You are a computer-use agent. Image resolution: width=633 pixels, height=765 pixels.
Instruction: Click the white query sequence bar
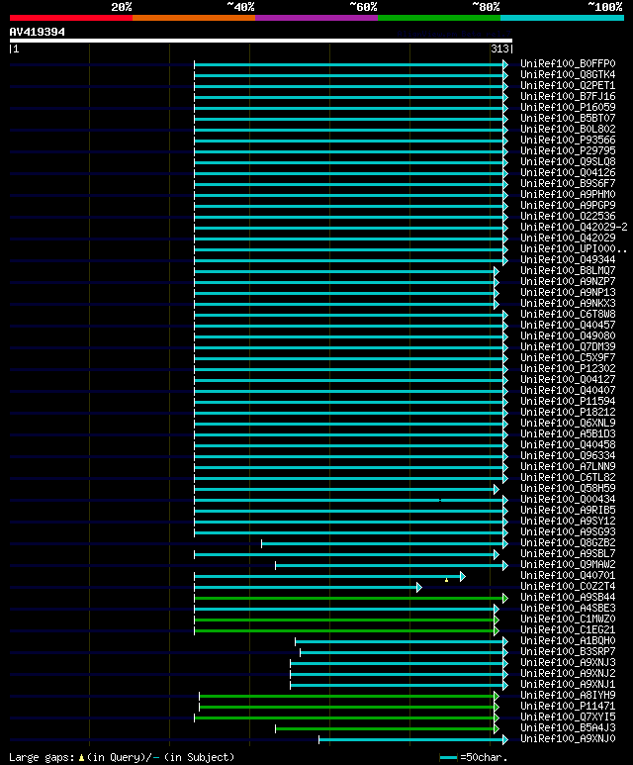[261, 41]
